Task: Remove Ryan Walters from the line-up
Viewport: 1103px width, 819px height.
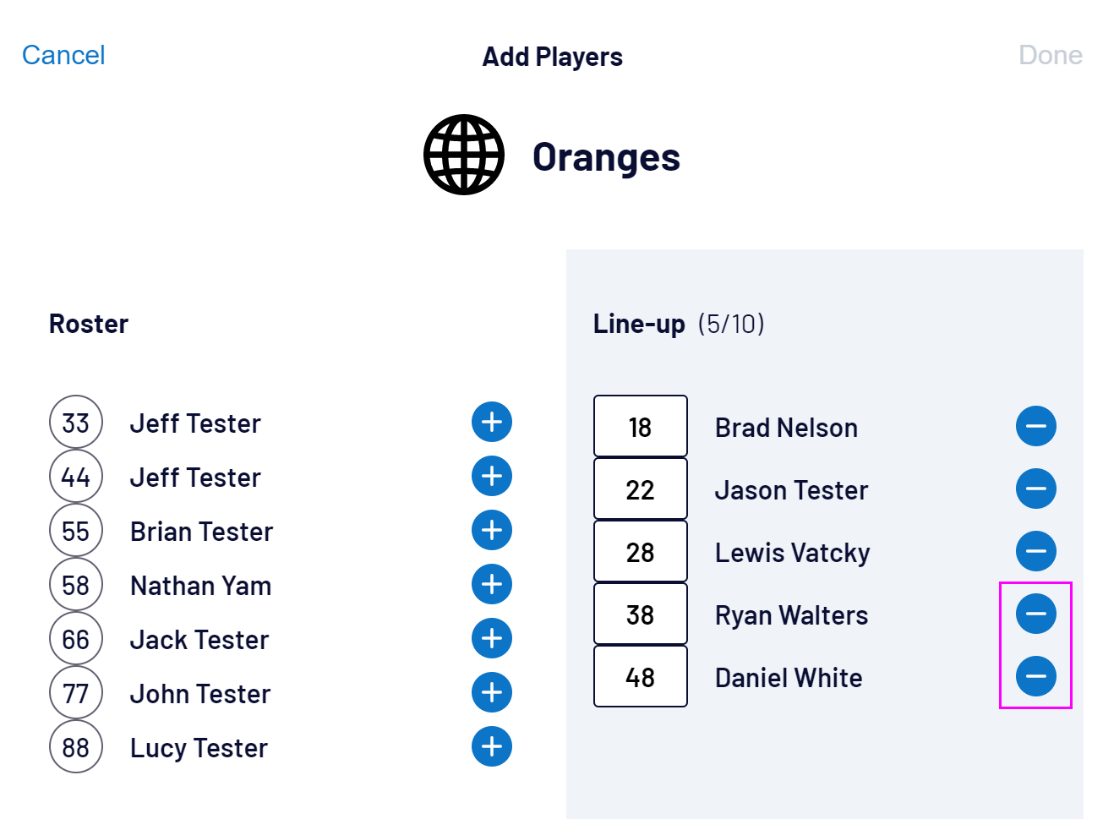Action: point(1035,614)
